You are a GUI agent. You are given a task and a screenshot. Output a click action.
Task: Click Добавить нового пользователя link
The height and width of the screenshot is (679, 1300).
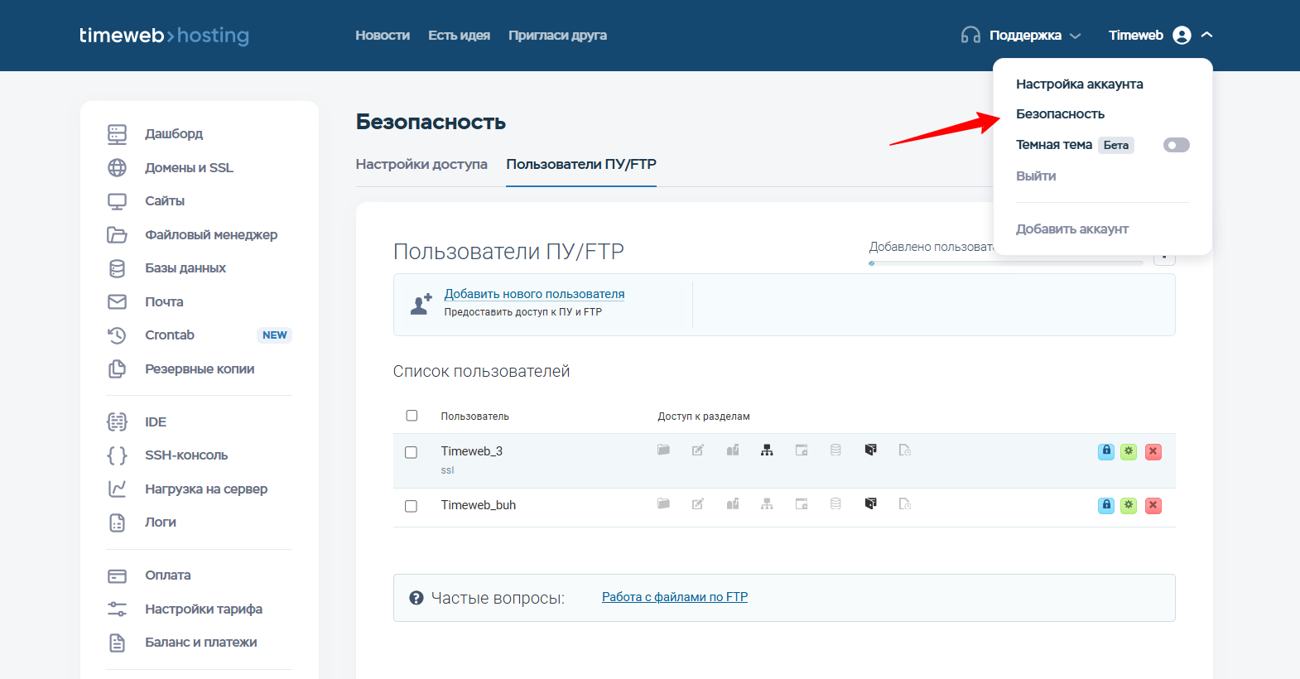pyautogui.click(x=534, y=294)
